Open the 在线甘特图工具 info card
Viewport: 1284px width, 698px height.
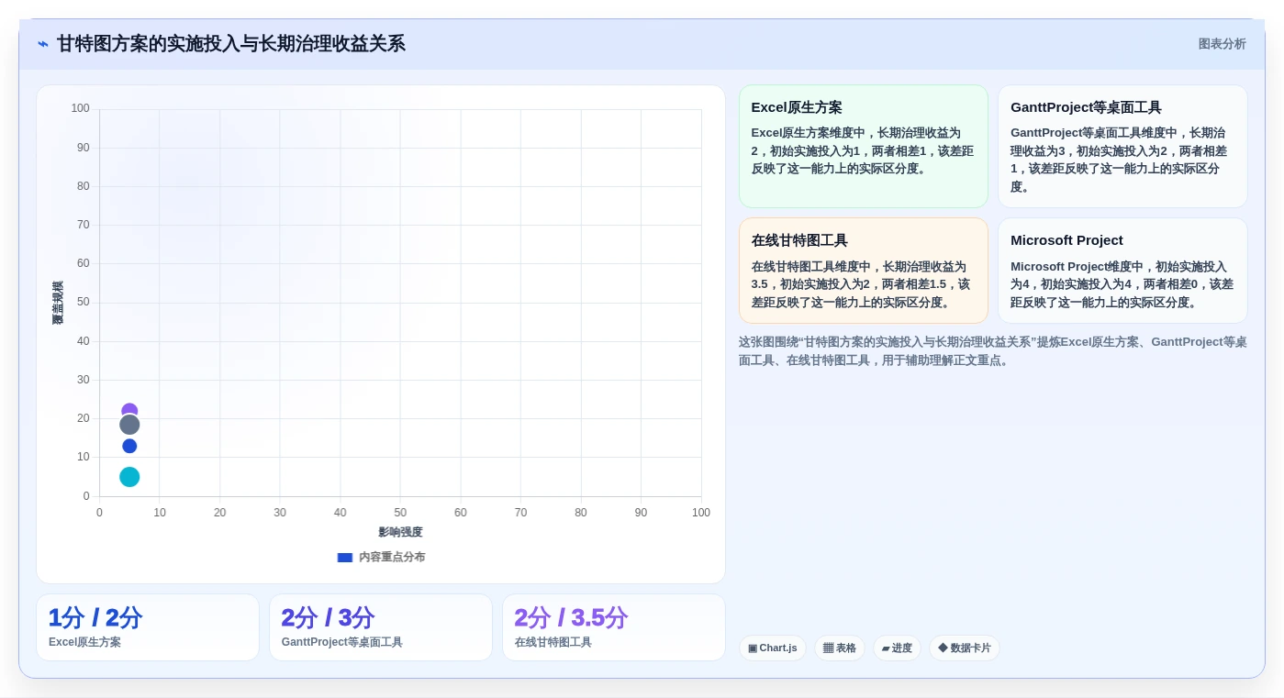coord(863,271)
